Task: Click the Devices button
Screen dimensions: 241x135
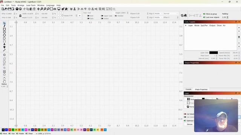Action: click(189, 124)
